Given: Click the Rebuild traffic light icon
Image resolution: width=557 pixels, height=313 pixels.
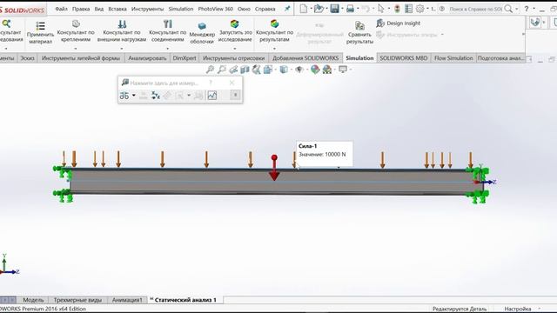Looking at the screenshot, I should coord(397,9).
